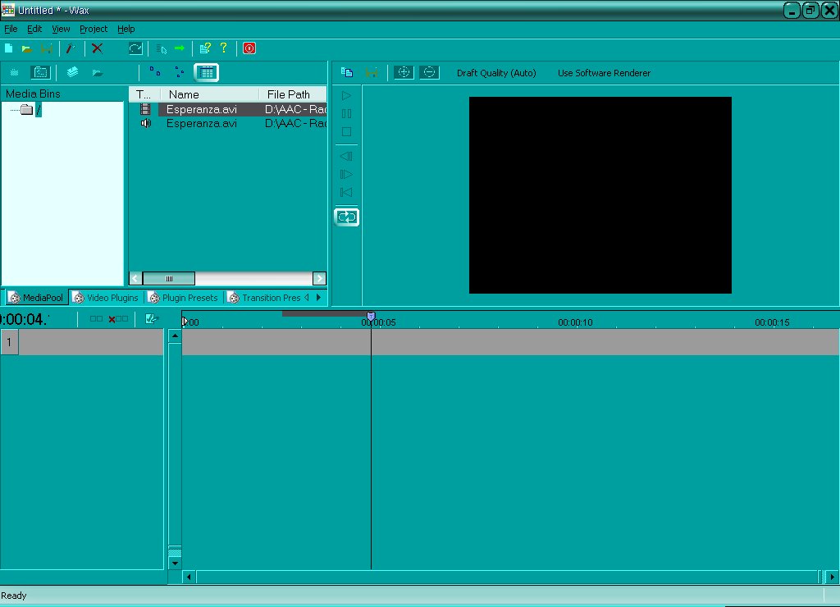Sort media list by File Path column
This screenshot has height=607, width=840.
tap(293, 94)
